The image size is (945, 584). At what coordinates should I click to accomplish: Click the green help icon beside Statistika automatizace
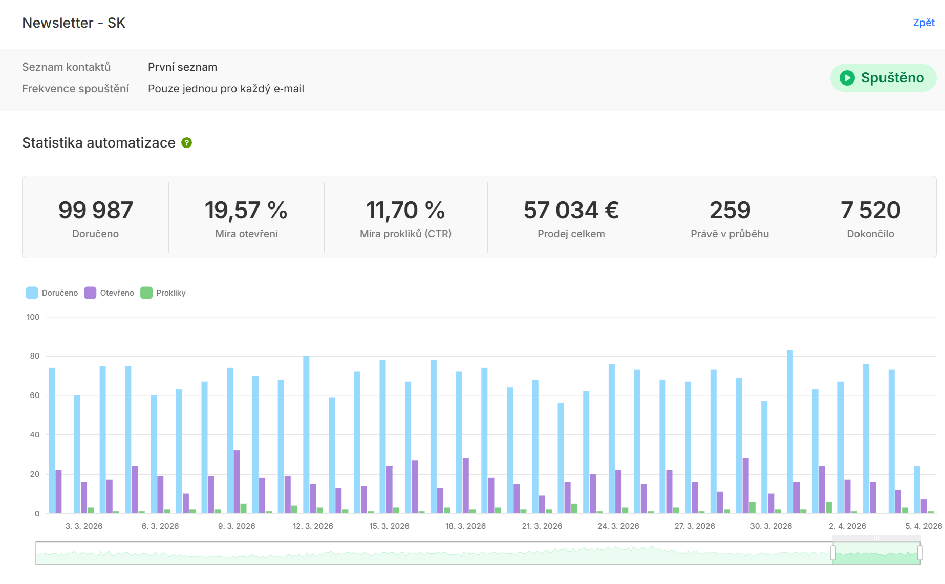coord(187,143)
